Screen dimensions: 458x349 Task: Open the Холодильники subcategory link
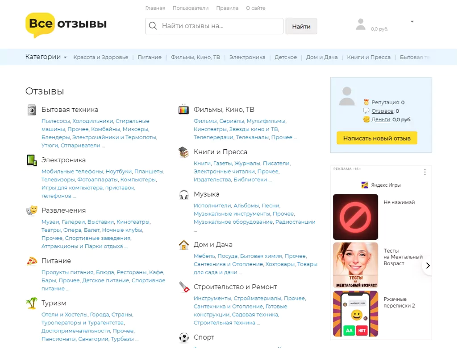[x=92, y=121]
